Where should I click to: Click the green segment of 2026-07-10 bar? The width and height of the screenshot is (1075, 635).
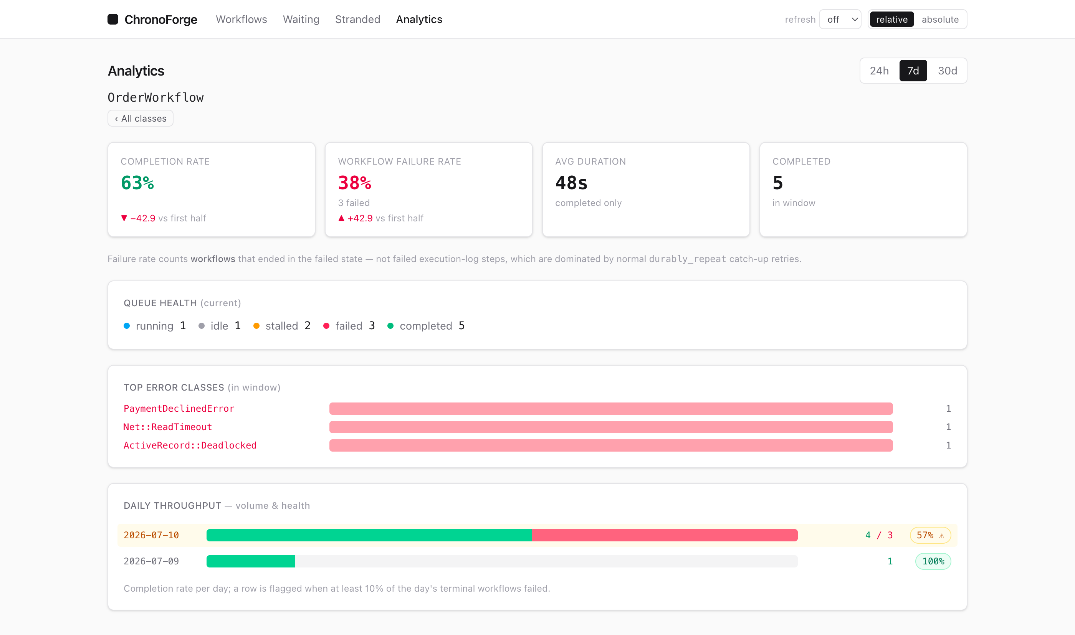click(x=369, y=535)
